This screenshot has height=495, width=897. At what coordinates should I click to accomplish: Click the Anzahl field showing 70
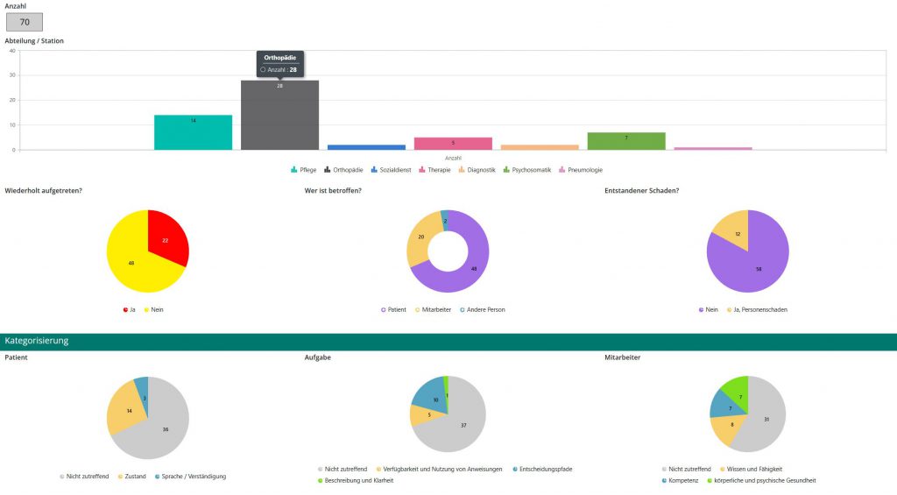click(25, 22)
